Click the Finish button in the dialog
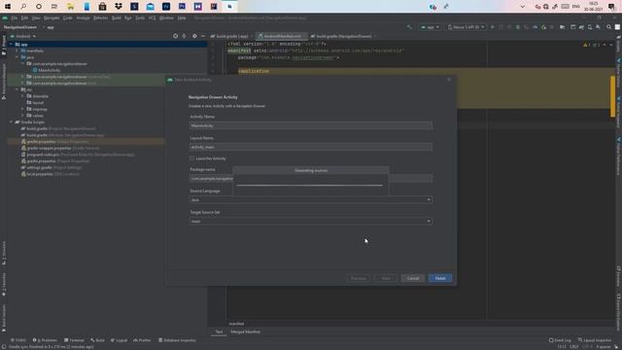Screen dimensions: 622x350 (x=440, y=278)
